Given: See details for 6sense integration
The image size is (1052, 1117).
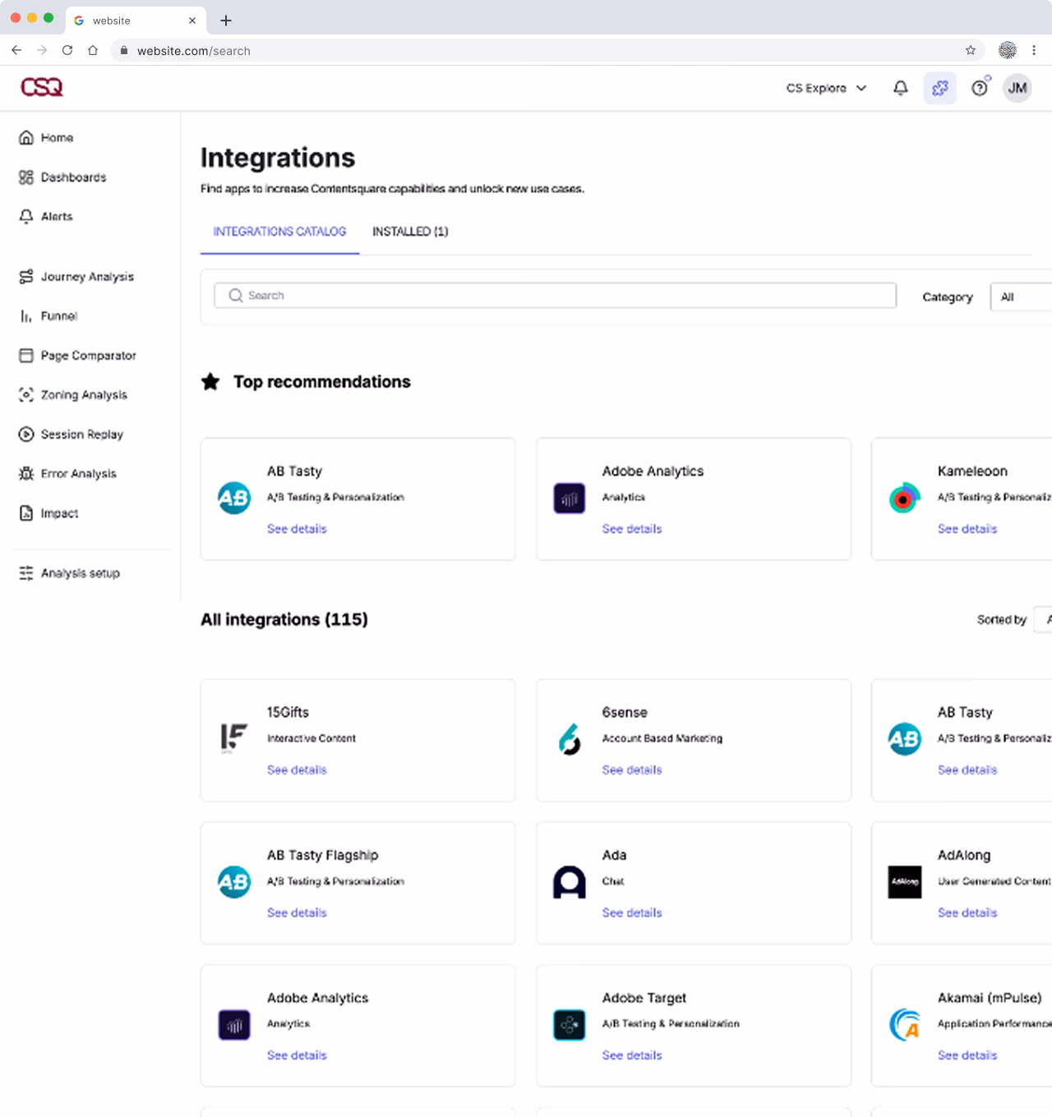Looking at the screenshot, I should point(632,770).
